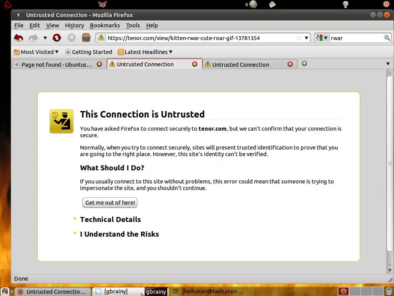Click the light bulb icon in top panel

coord(346,4)
